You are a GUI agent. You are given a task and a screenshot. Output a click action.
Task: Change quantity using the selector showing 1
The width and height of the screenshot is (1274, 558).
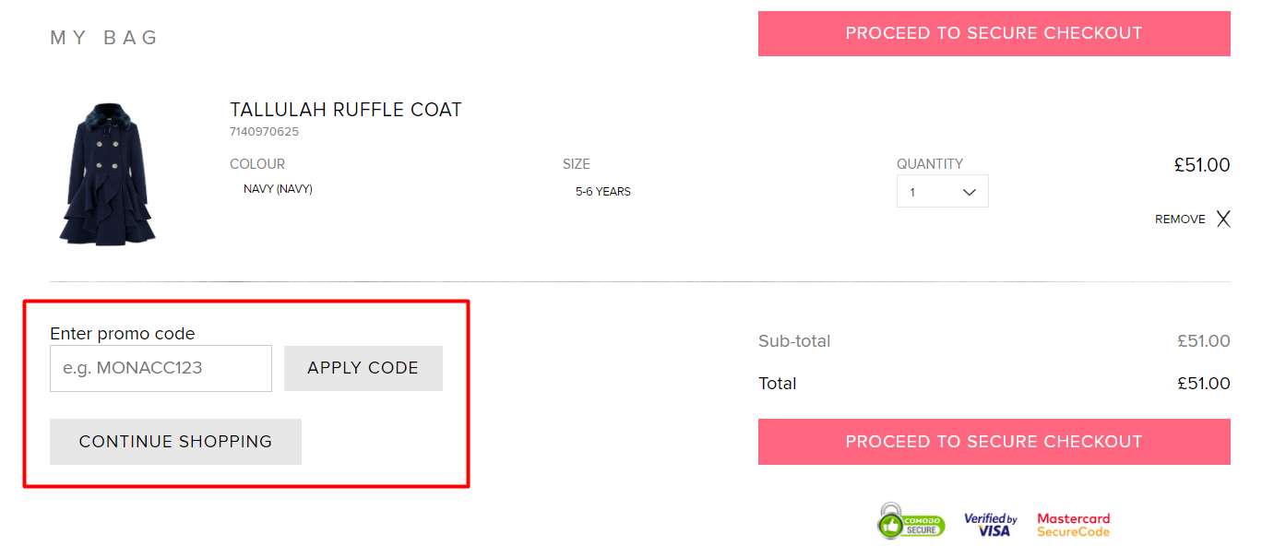[942, 191]
